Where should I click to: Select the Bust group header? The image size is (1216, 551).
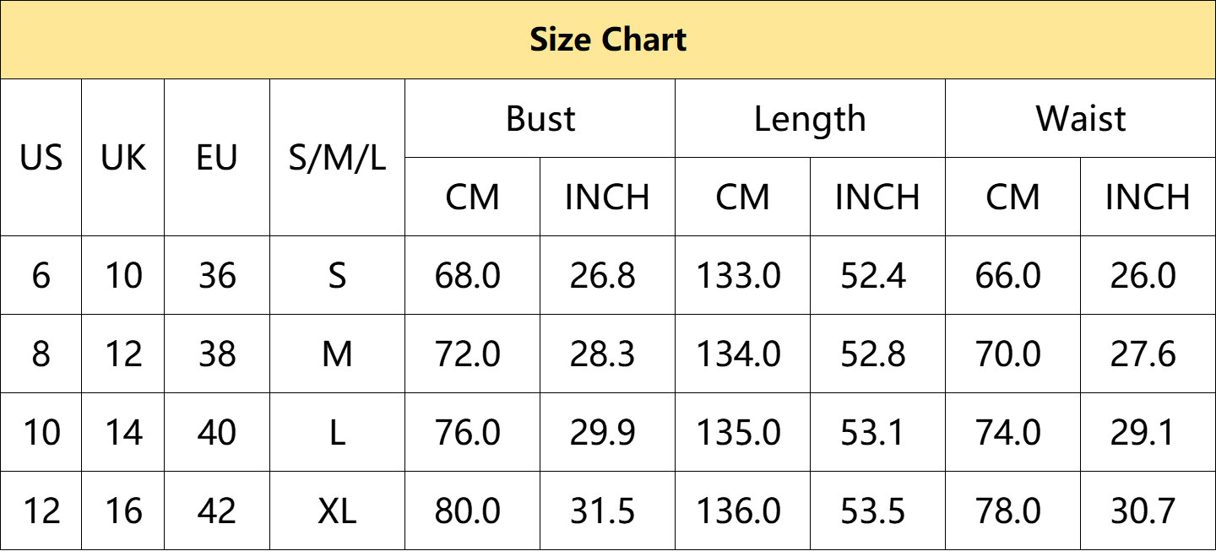click(x=540, y=118)
